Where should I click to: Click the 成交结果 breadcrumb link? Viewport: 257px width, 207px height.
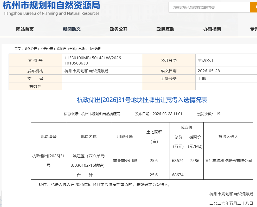pyautogui.click(x=95, y=49)
